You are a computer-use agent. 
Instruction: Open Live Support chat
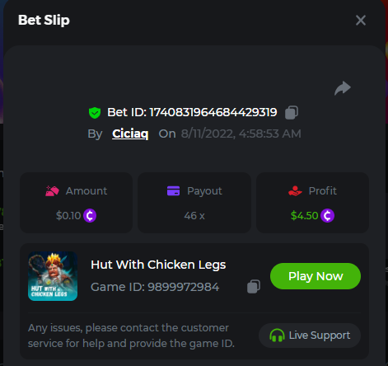pyautogui.click(x=310, y=335)
